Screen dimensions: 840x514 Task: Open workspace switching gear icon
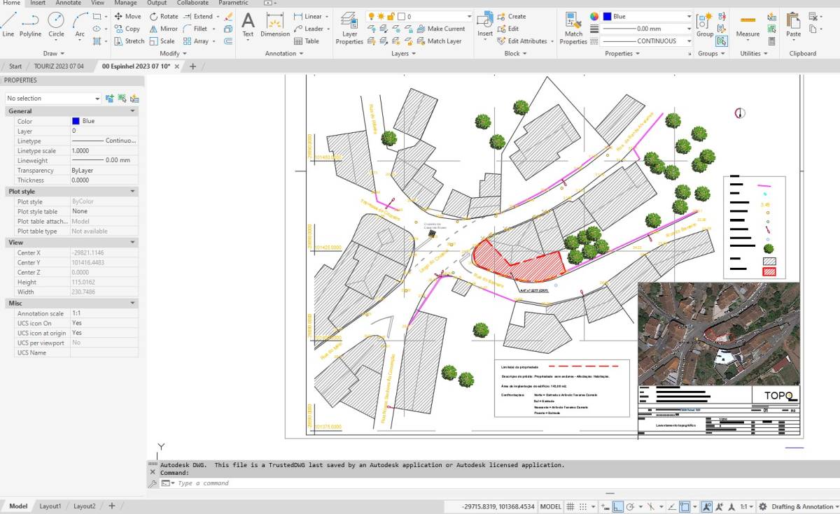point(763,506)
